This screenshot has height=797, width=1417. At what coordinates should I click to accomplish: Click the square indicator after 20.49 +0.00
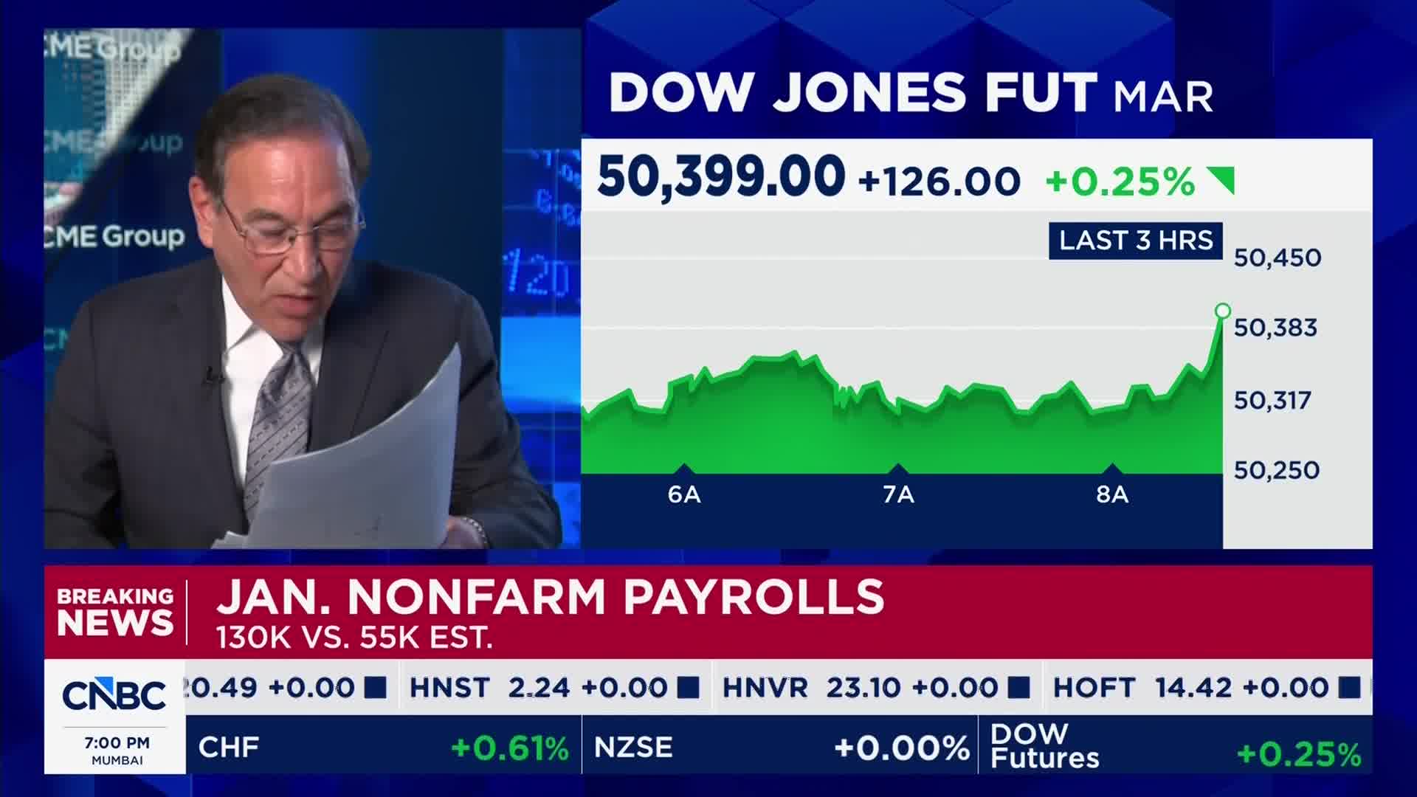(376, 688)
